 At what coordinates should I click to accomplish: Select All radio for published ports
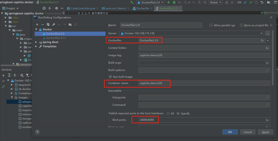click(168, 113)
